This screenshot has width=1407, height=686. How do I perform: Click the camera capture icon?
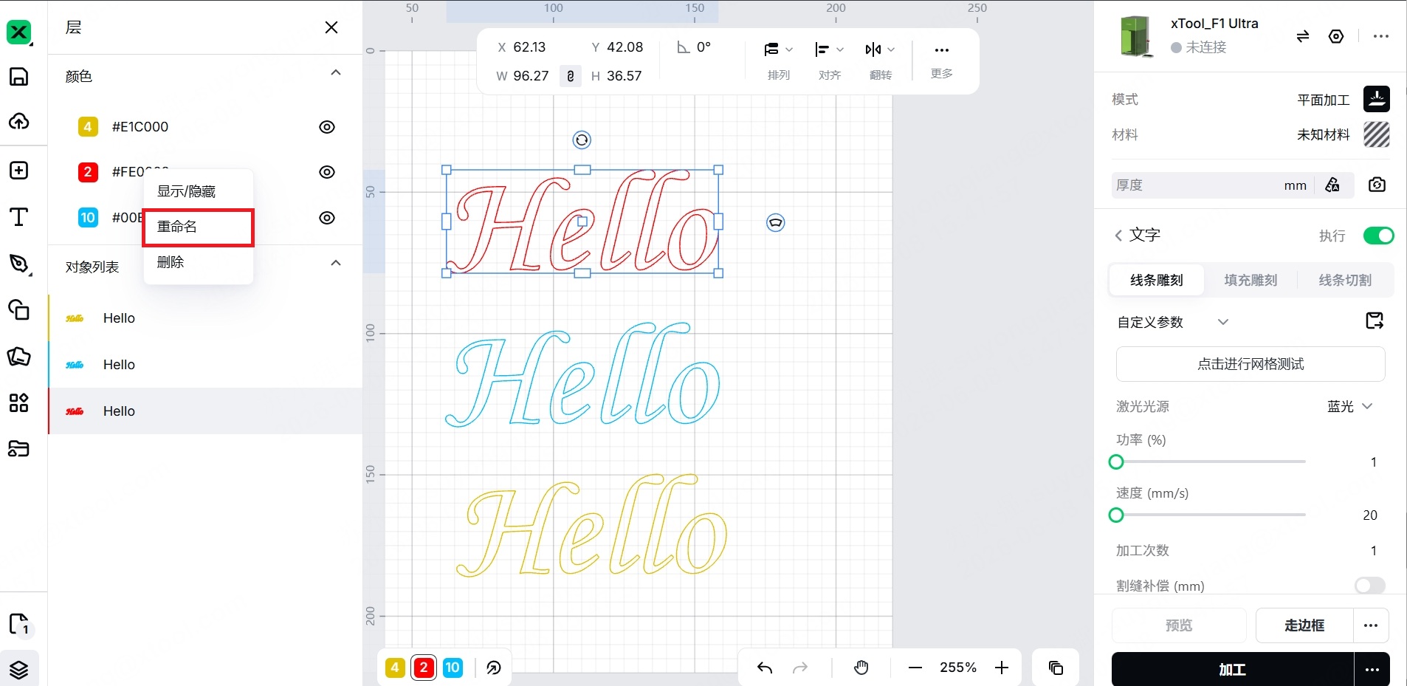pyautogui.click(x=1377, y=185)
